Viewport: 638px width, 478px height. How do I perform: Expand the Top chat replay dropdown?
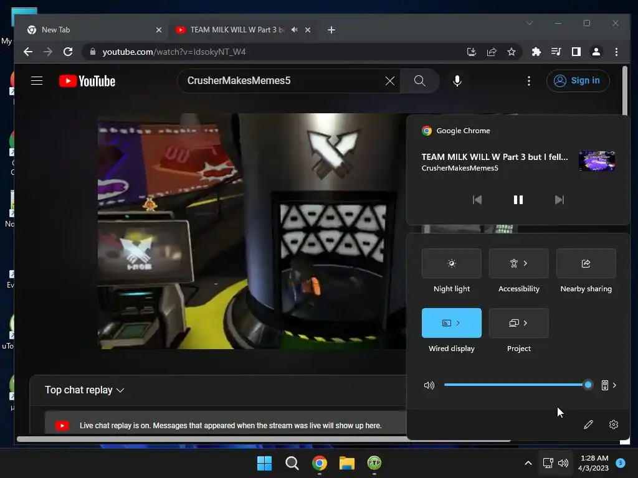click(x=85, y=390)
